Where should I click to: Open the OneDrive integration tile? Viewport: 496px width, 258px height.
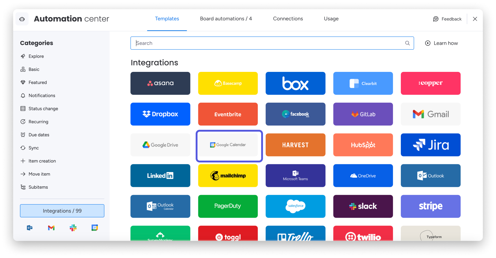click(363, 176)
